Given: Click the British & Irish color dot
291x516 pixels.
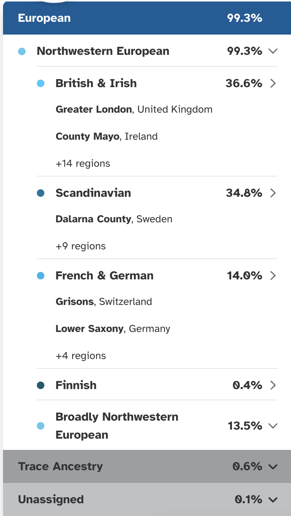Looking at the screenshot, I should tap(41, 83).
